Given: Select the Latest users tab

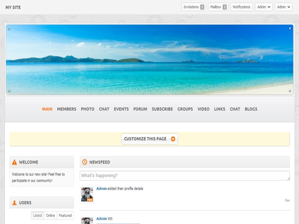Looking at the screenshot, I should [38, 215].
